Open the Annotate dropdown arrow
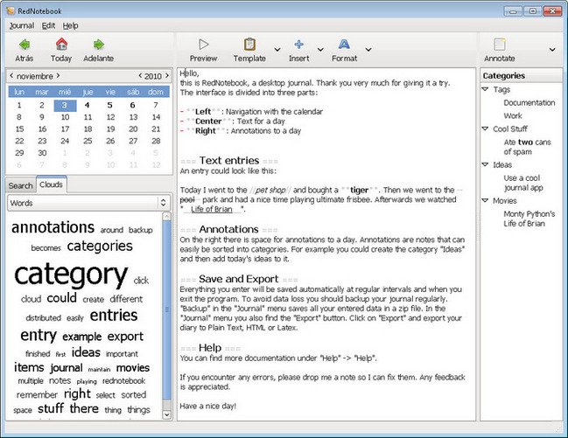Viewport: 568px width, 438px height. [552, 49]
